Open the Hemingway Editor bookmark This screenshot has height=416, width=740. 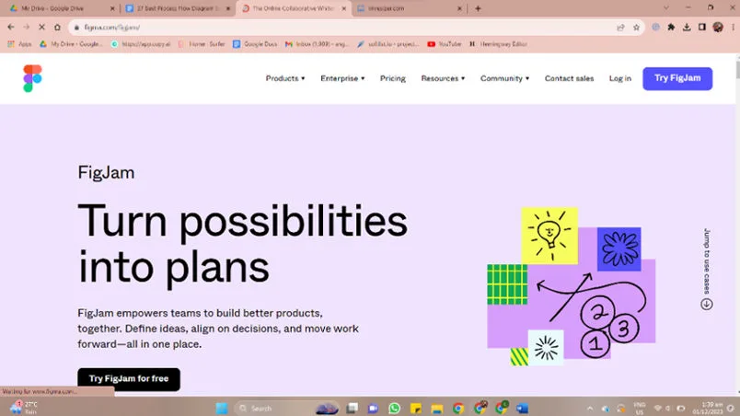[x=498, y=44]
